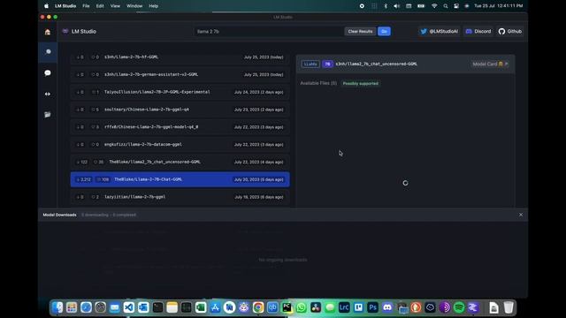Click the blue Go search button
Screen dimensions: 566x318
point(384,32)
